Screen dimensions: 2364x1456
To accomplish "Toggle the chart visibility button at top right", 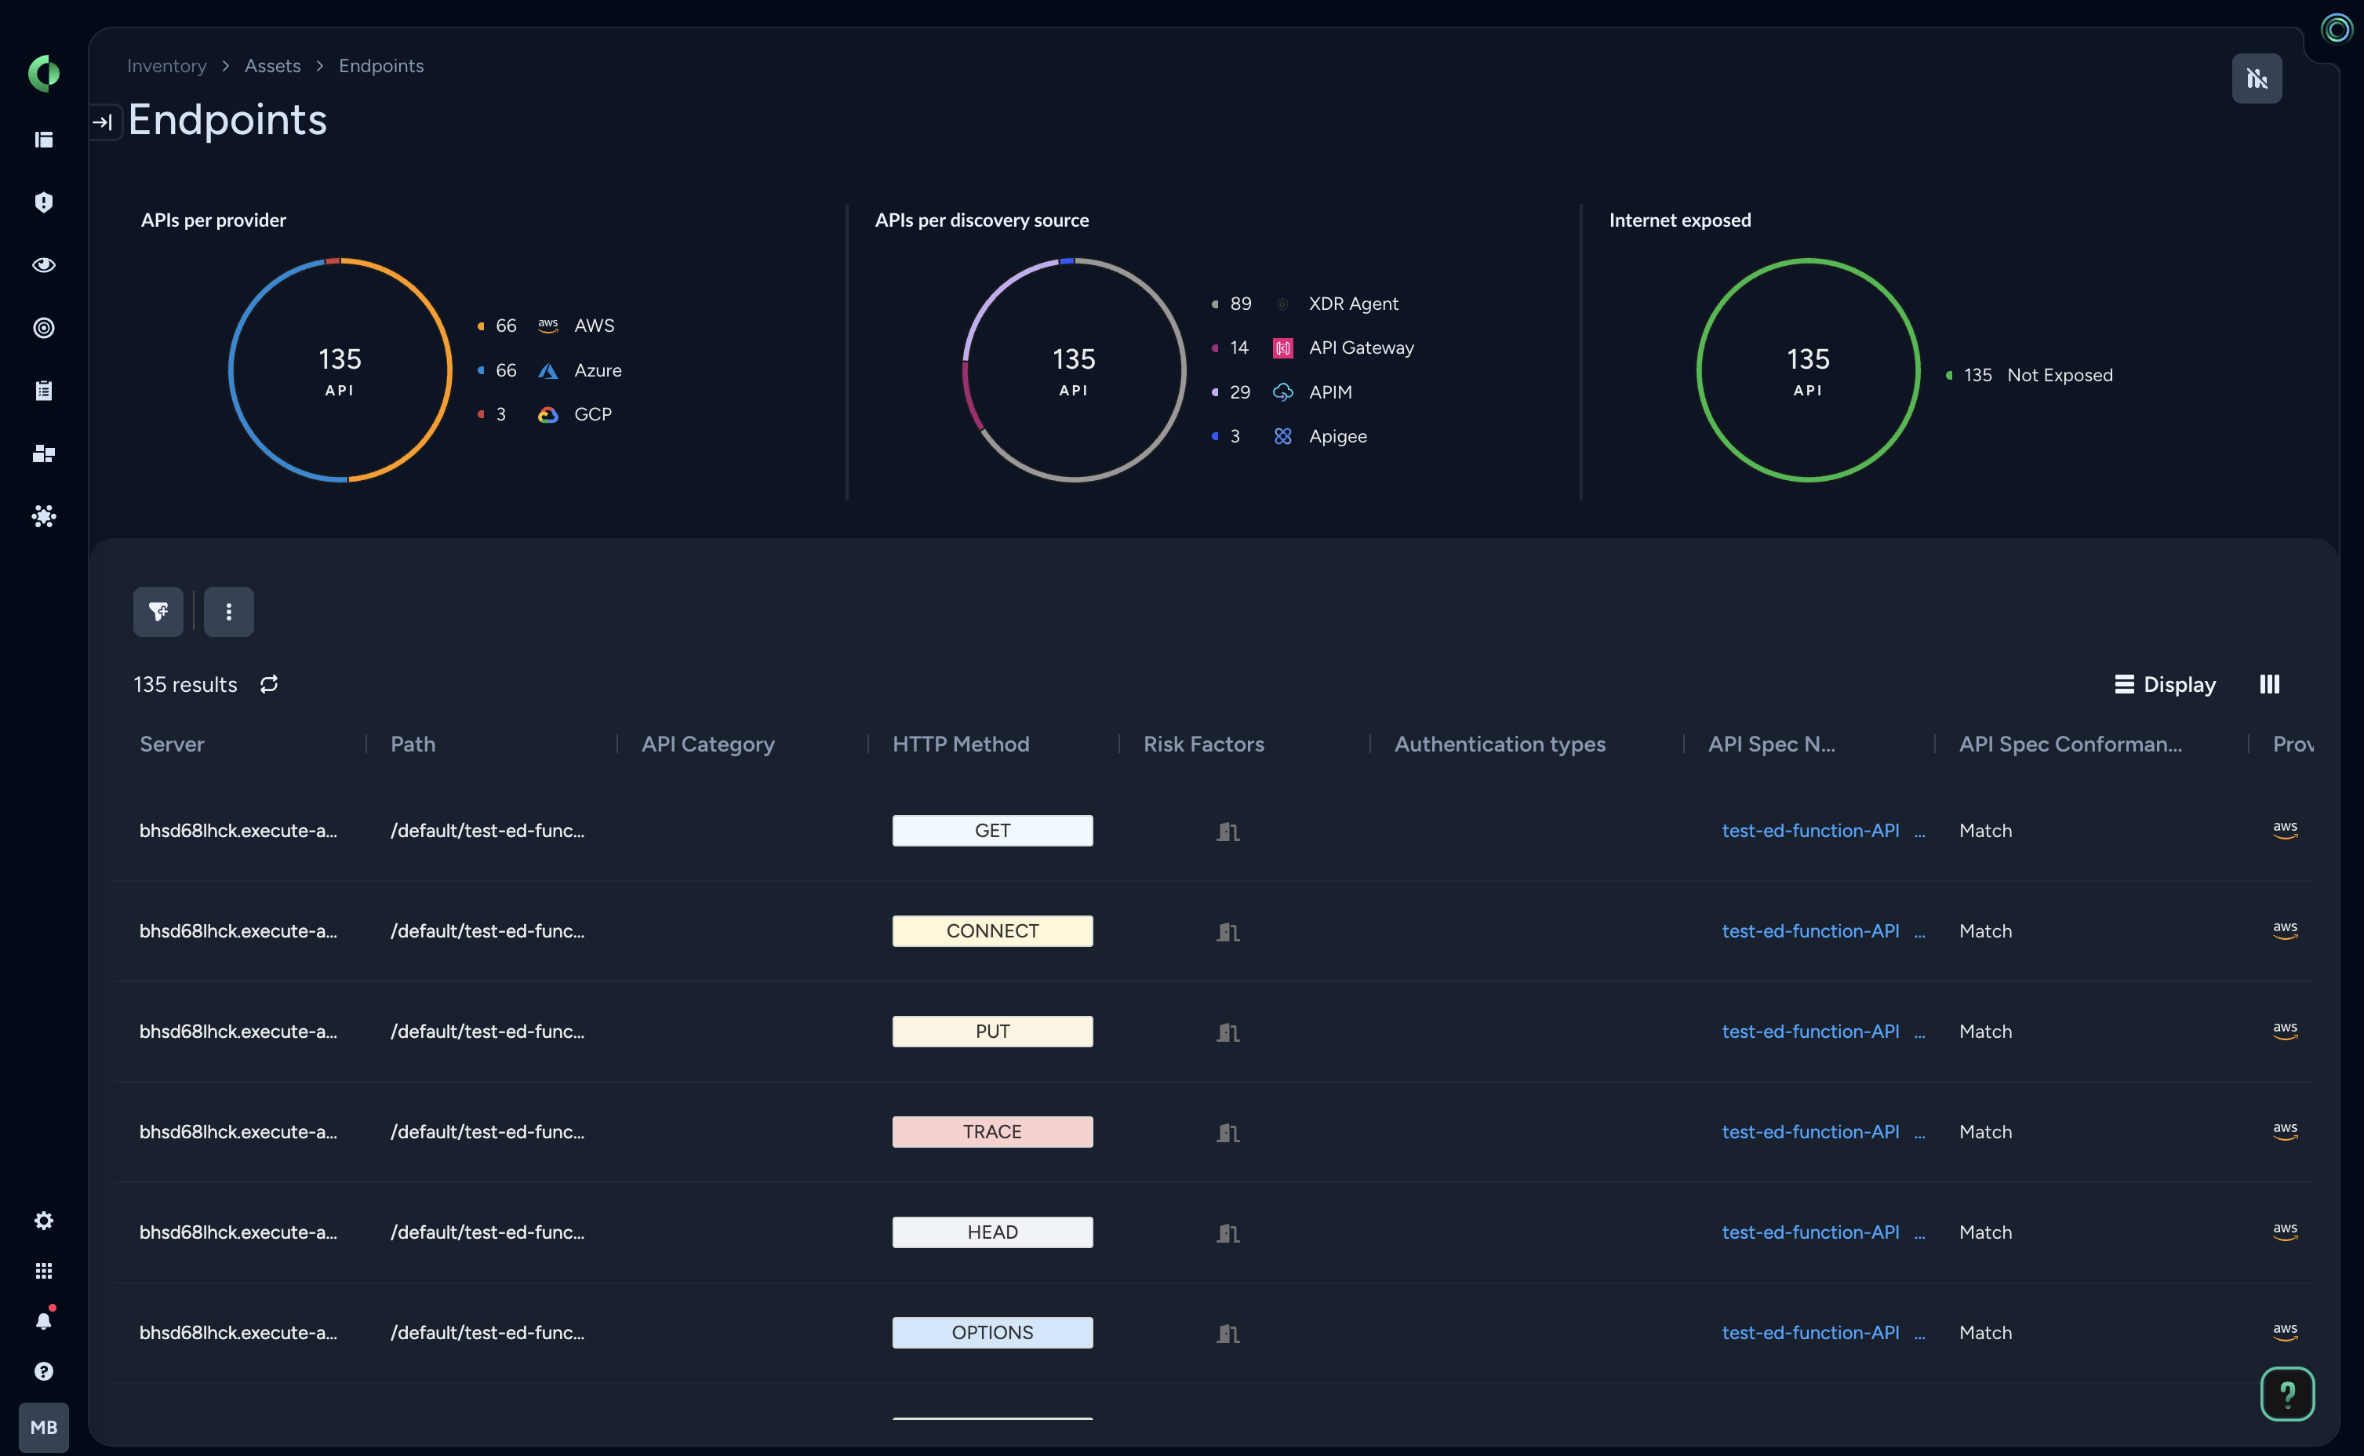I will (x=2257, y=78).
